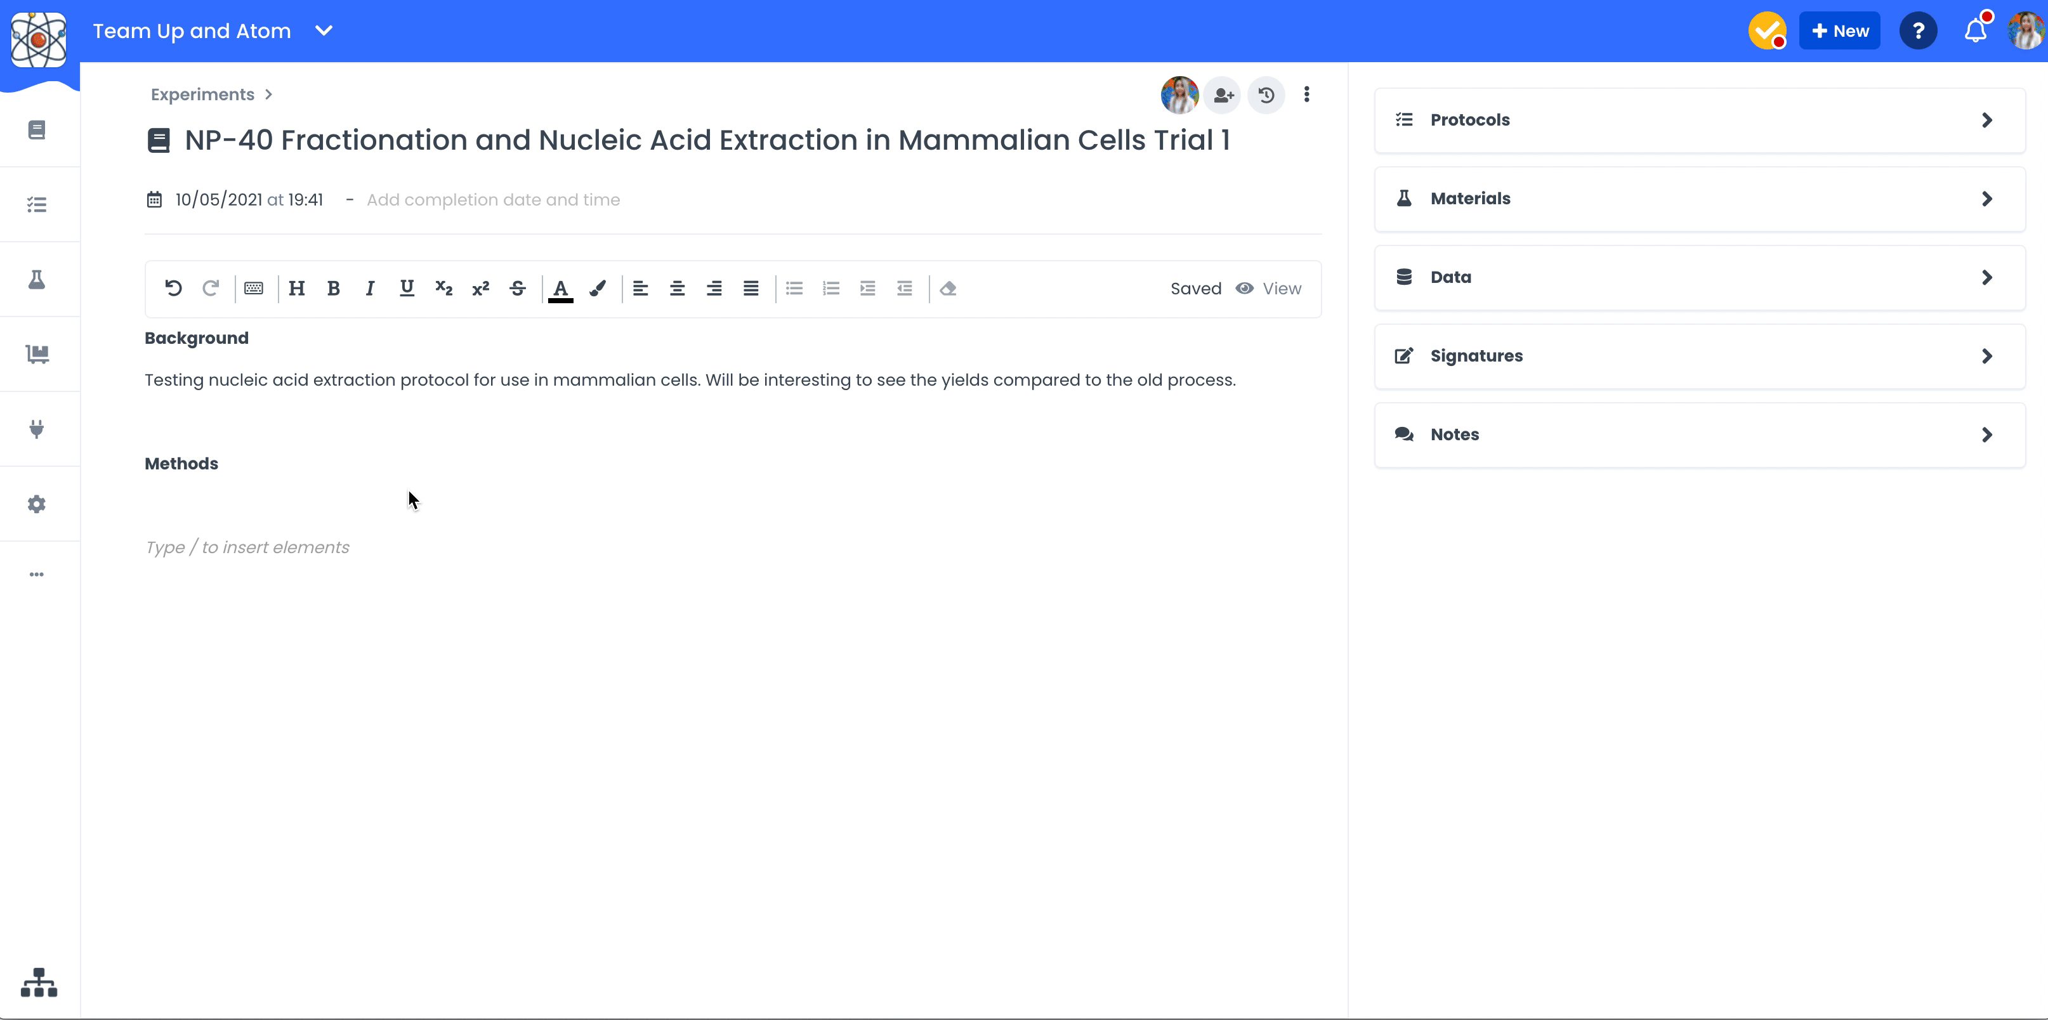Apply subscript formatting

pyautogui.click(x=443, y=288)
